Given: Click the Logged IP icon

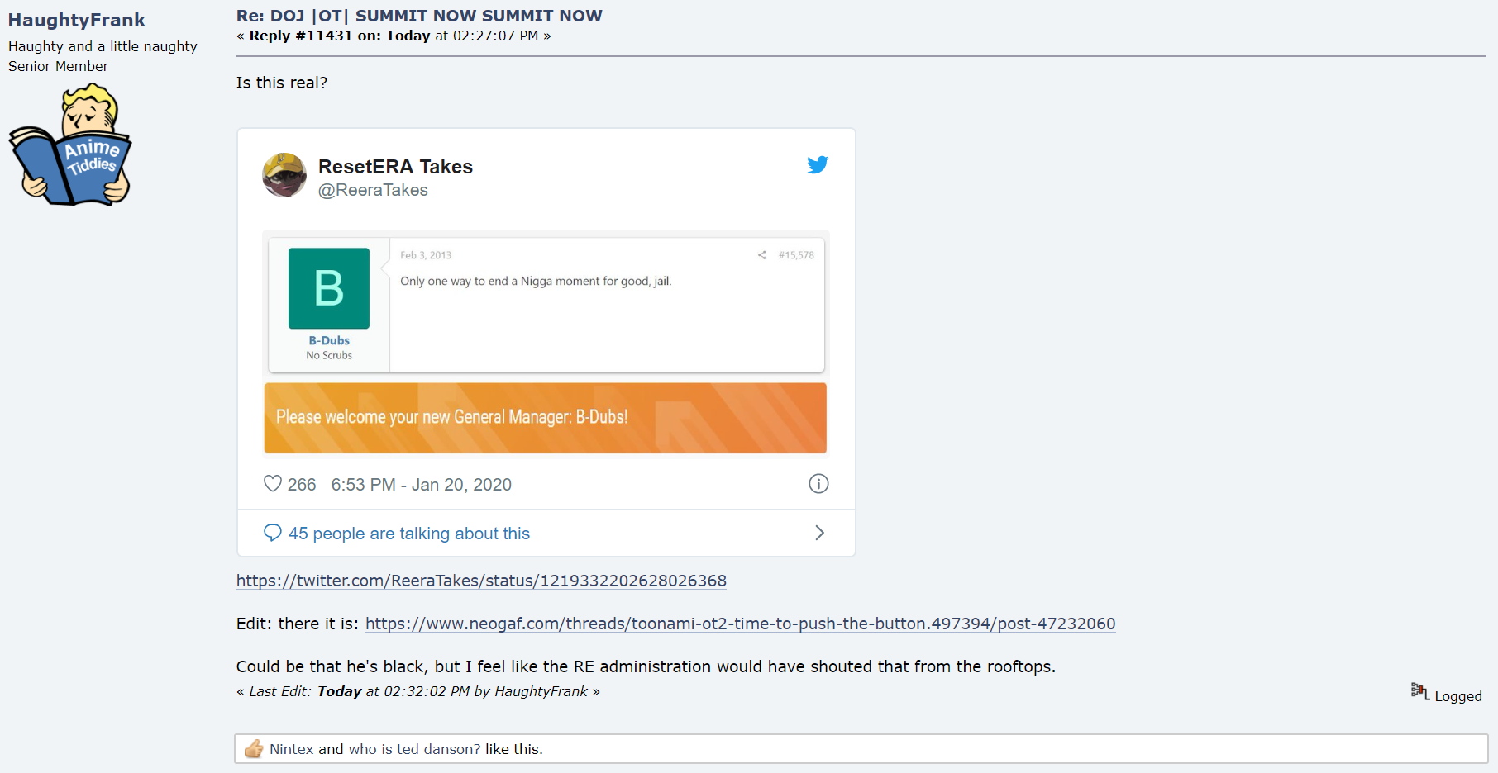Looking at the screenshot, I should [1420, 691].
